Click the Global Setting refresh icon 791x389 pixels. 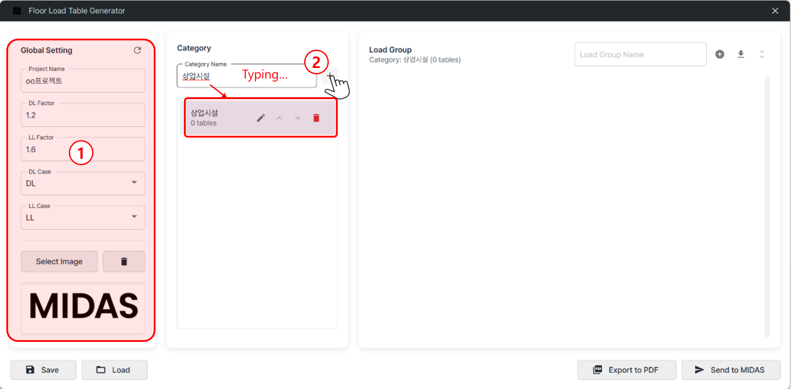137,51
